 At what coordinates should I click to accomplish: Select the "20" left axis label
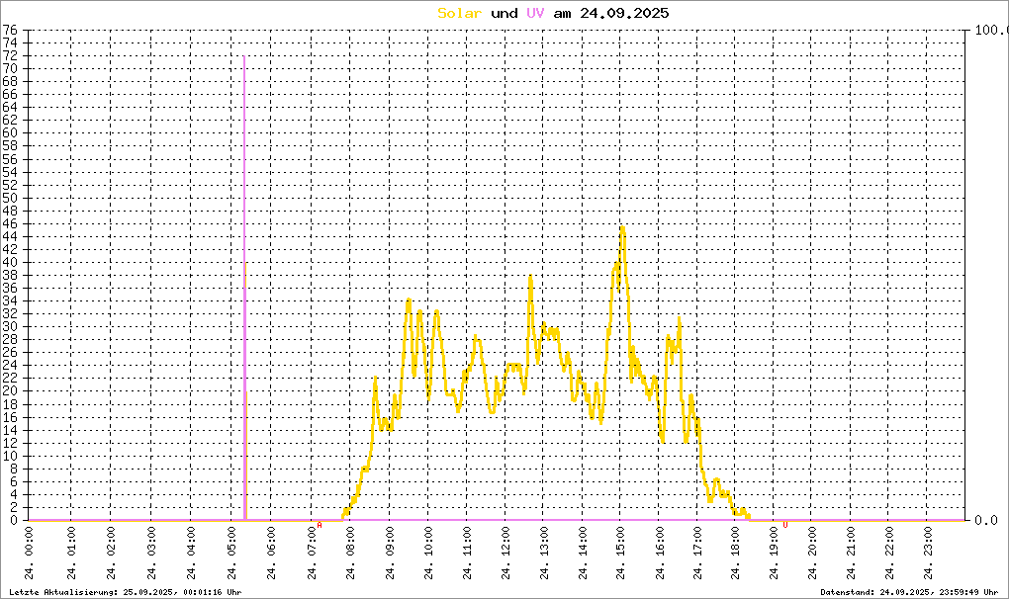[x=10, y=390]
